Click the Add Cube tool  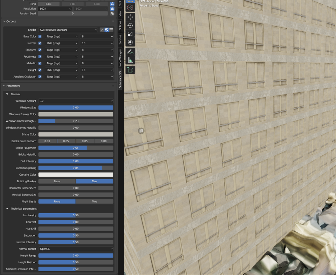[x=130, y=70]
